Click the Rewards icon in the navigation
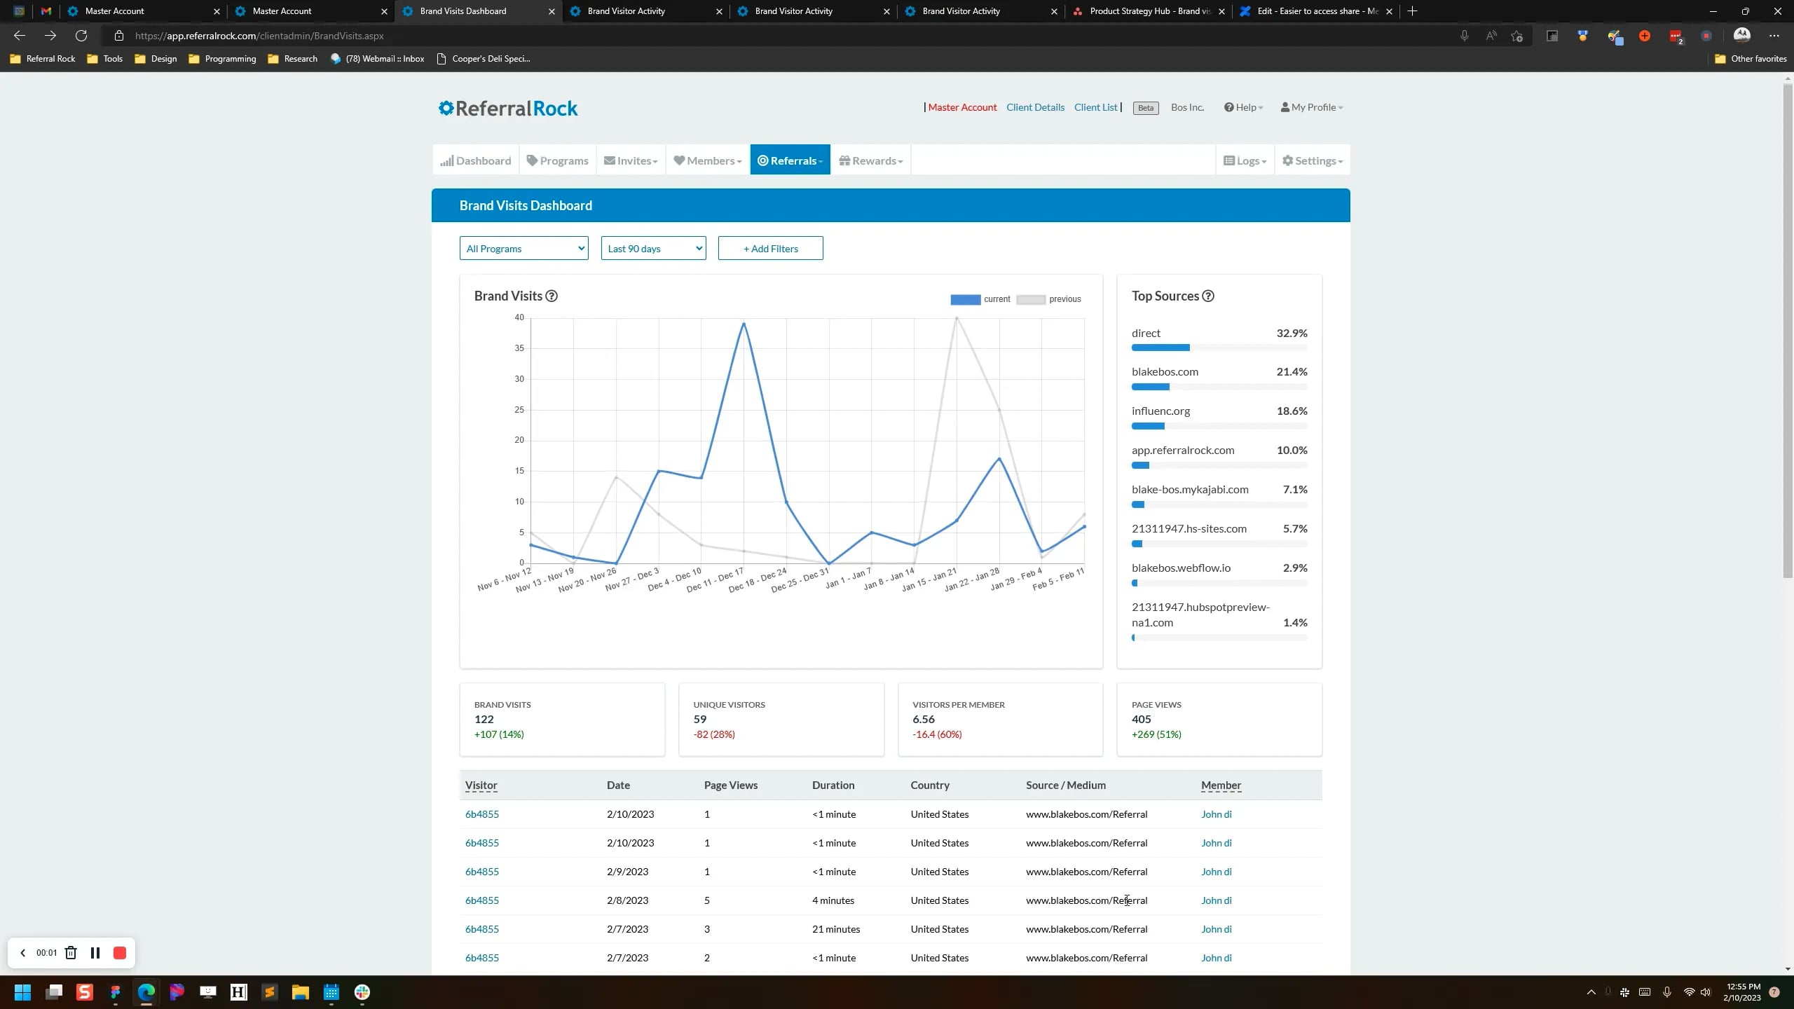1794x1009 pixels. pyautogui.click(x=844, y=160)
